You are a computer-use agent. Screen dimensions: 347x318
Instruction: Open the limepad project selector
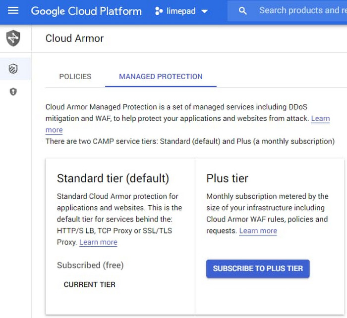click(x=181, y=11)
